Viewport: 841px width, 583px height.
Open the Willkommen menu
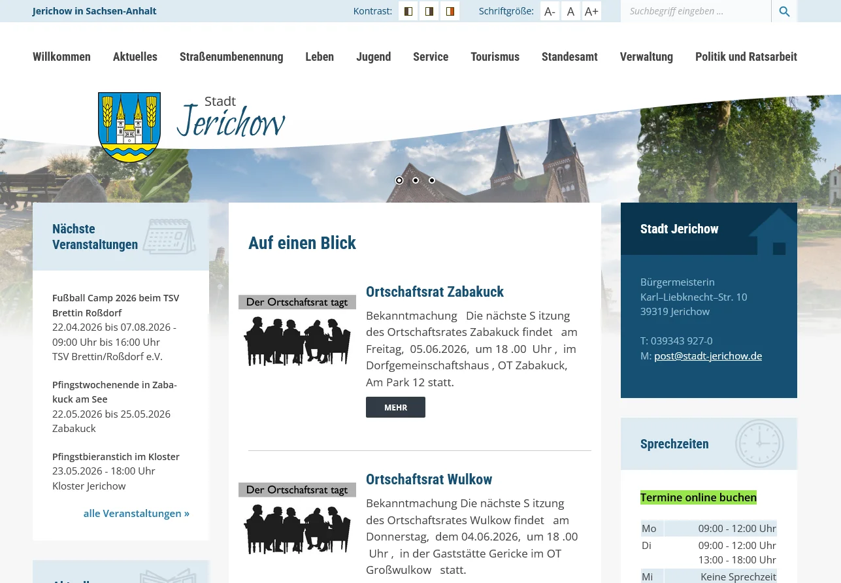tap(61, 57)
